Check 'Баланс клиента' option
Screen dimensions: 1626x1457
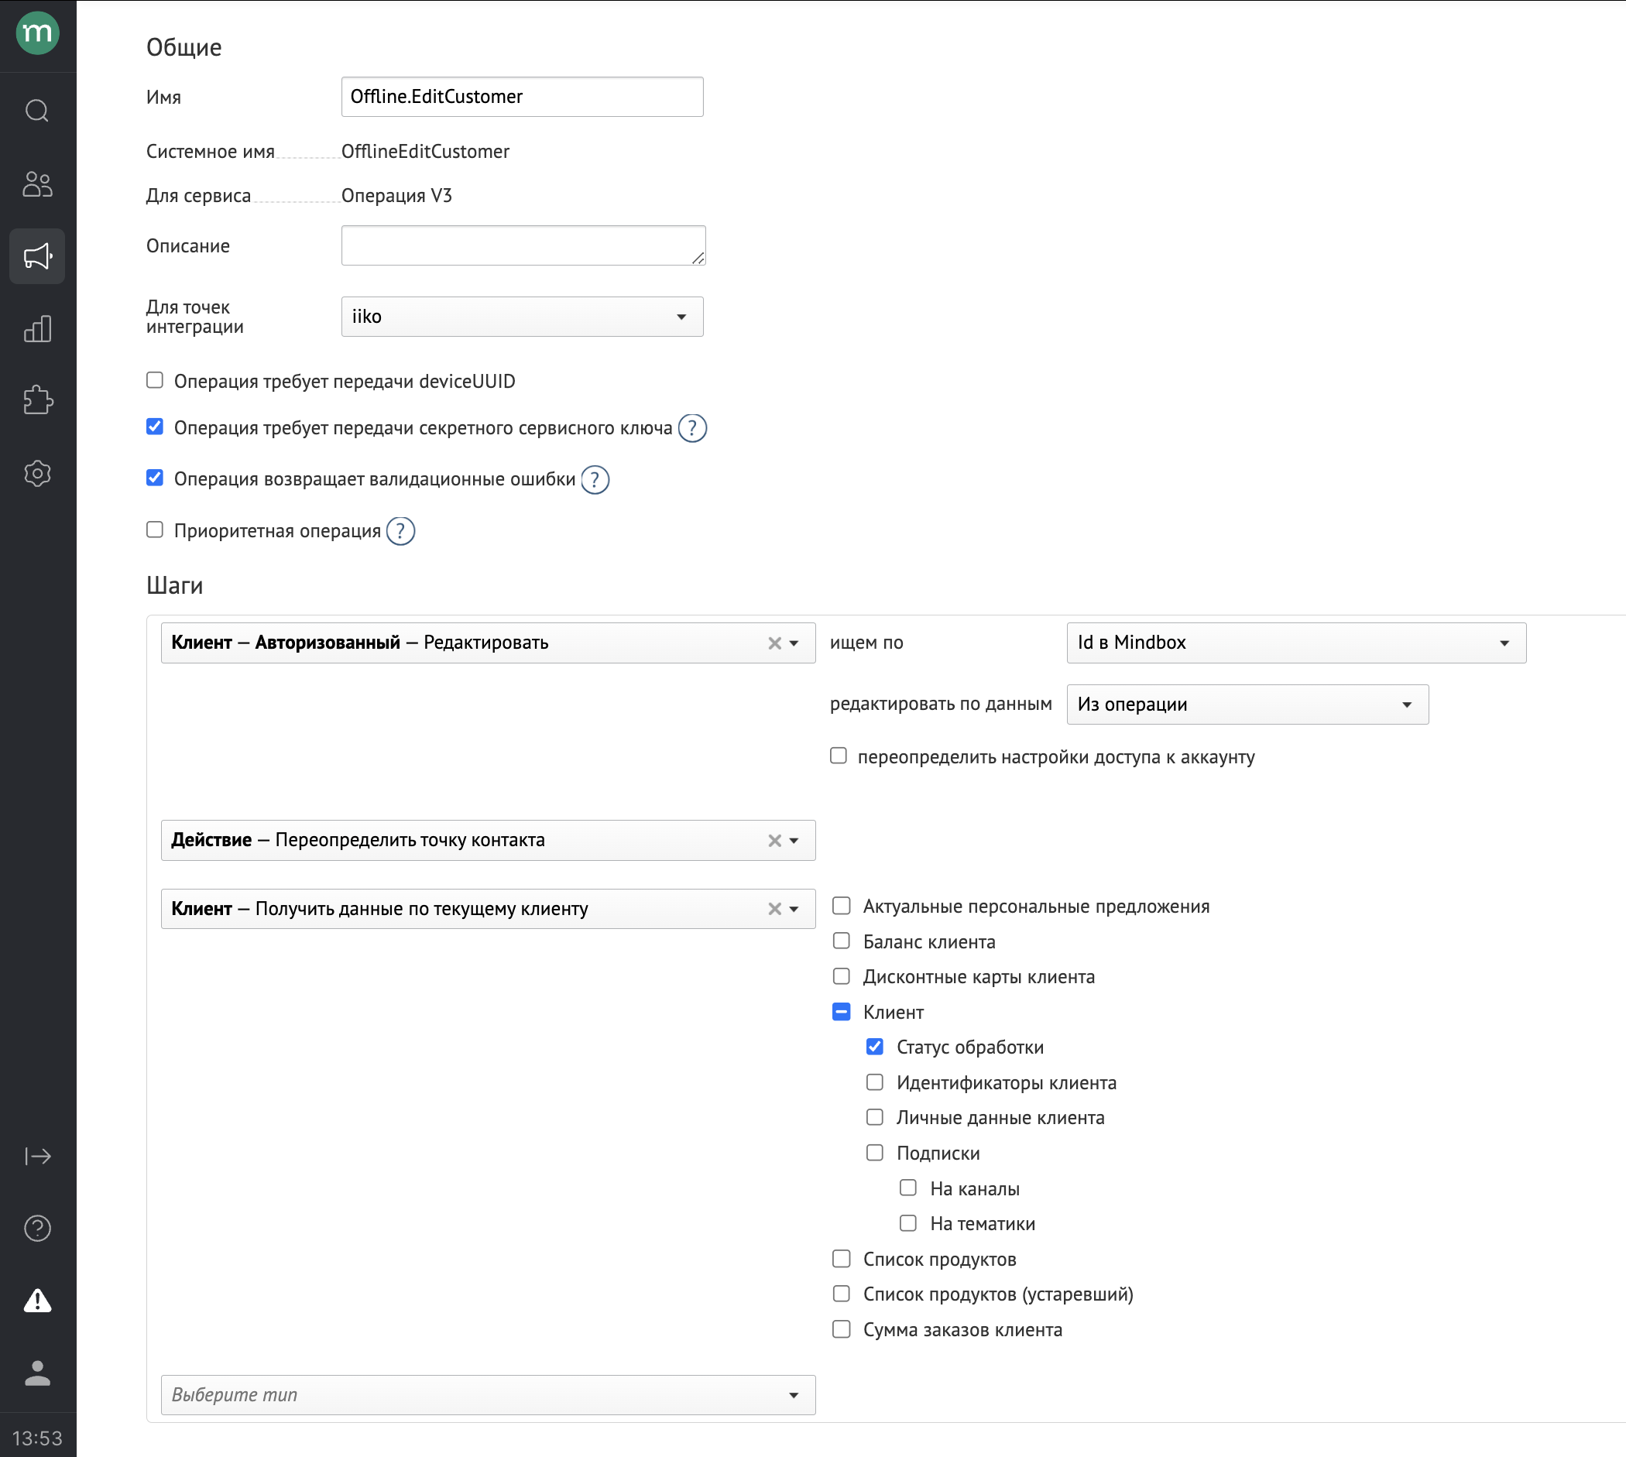(x=842, y=941)
